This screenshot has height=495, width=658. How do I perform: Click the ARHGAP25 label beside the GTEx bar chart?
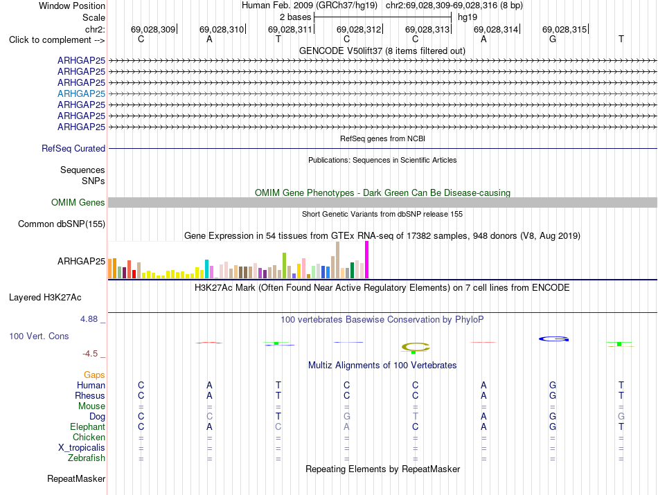click(81, 261)
